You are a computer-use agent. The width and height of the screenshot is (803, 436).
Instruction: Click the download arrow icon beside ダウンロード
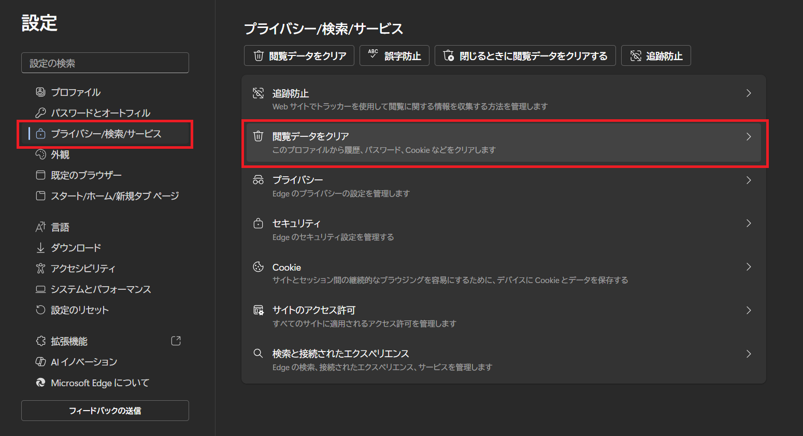point(40,247)
